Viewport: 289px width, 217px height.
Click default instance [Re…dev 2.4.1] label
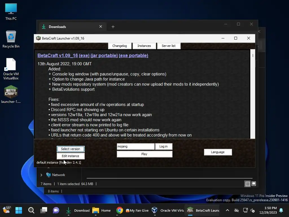click(59, 162)
